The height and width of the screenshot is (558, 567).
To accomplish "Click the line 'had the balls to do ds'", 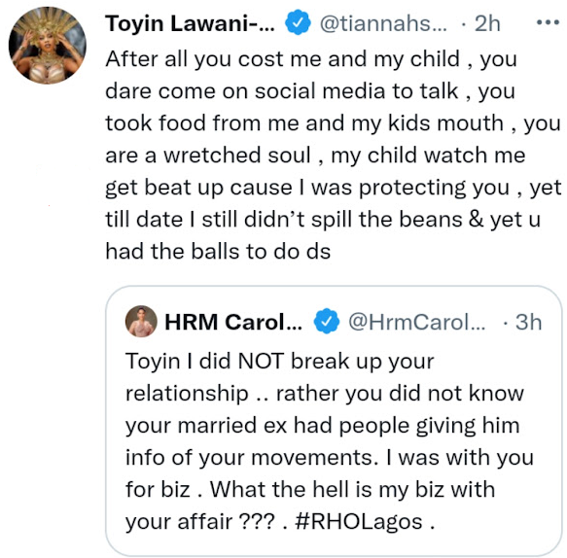I will coord(218,251).
